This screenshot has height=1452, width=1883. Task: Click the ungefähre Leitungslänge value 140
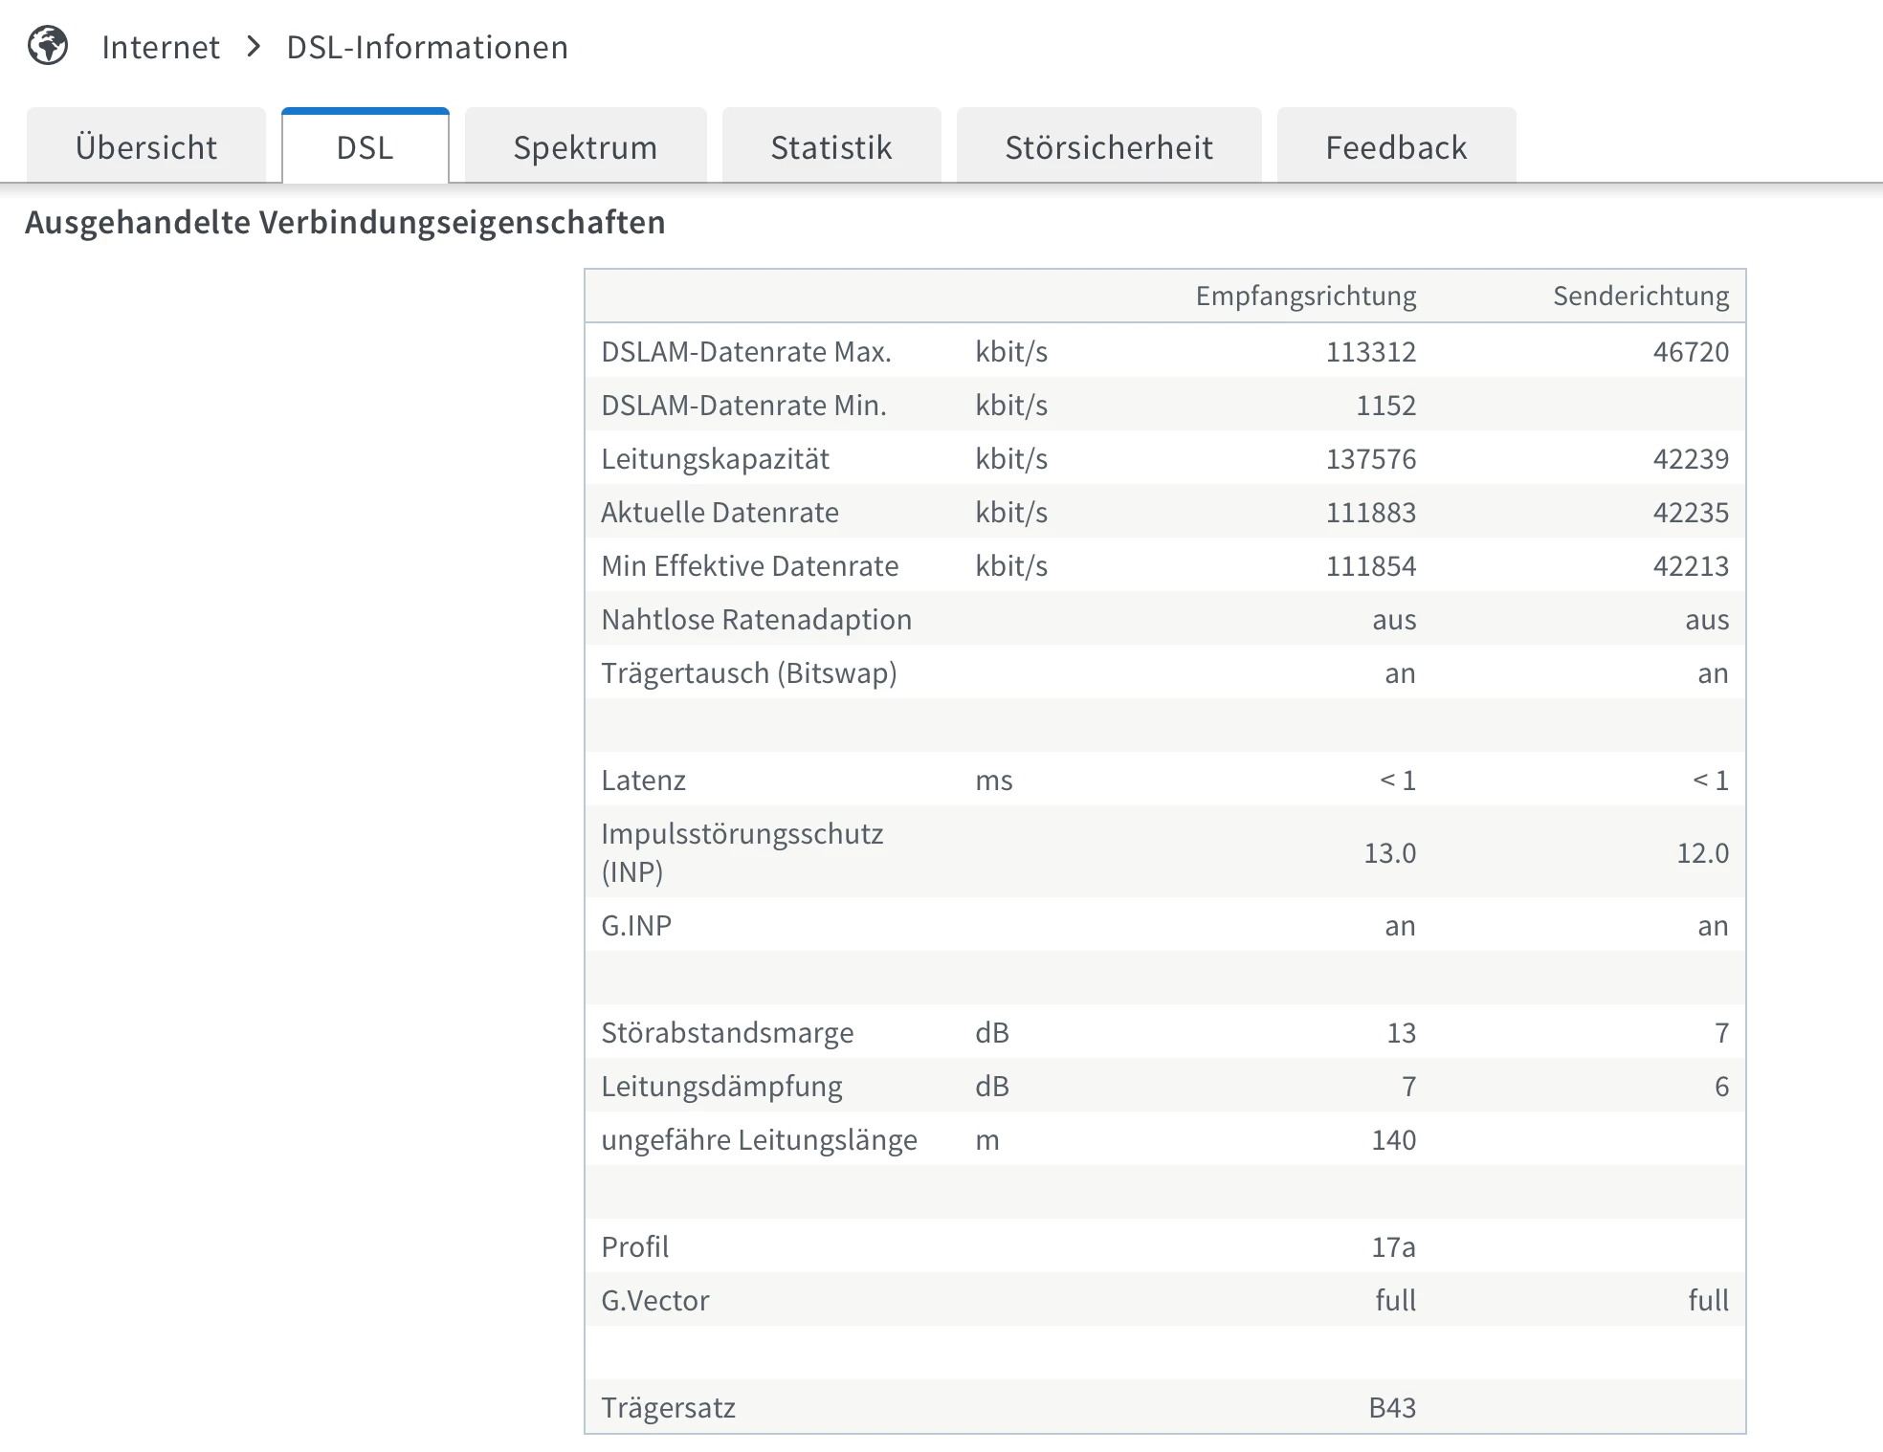tap(1393, 1140)
